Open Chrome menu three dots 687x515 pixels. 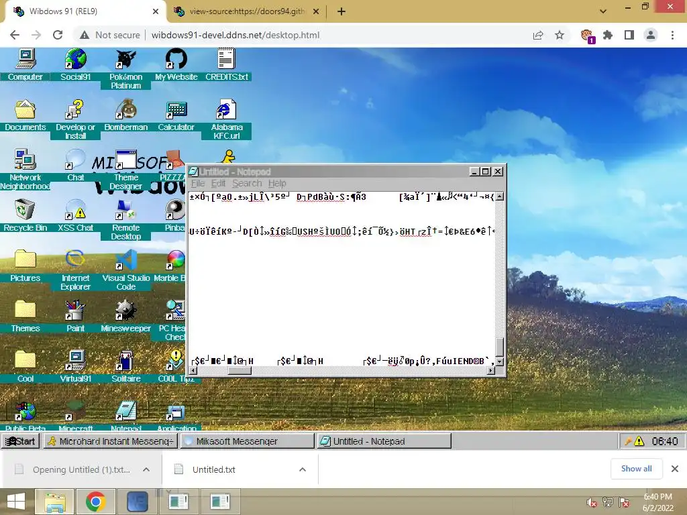coord(672,35)
